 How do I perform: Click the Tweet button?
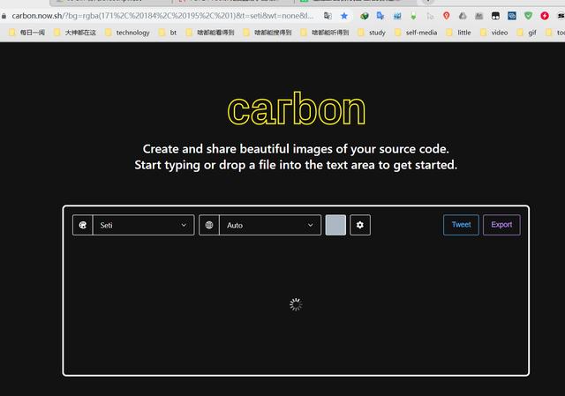[461, 225]
